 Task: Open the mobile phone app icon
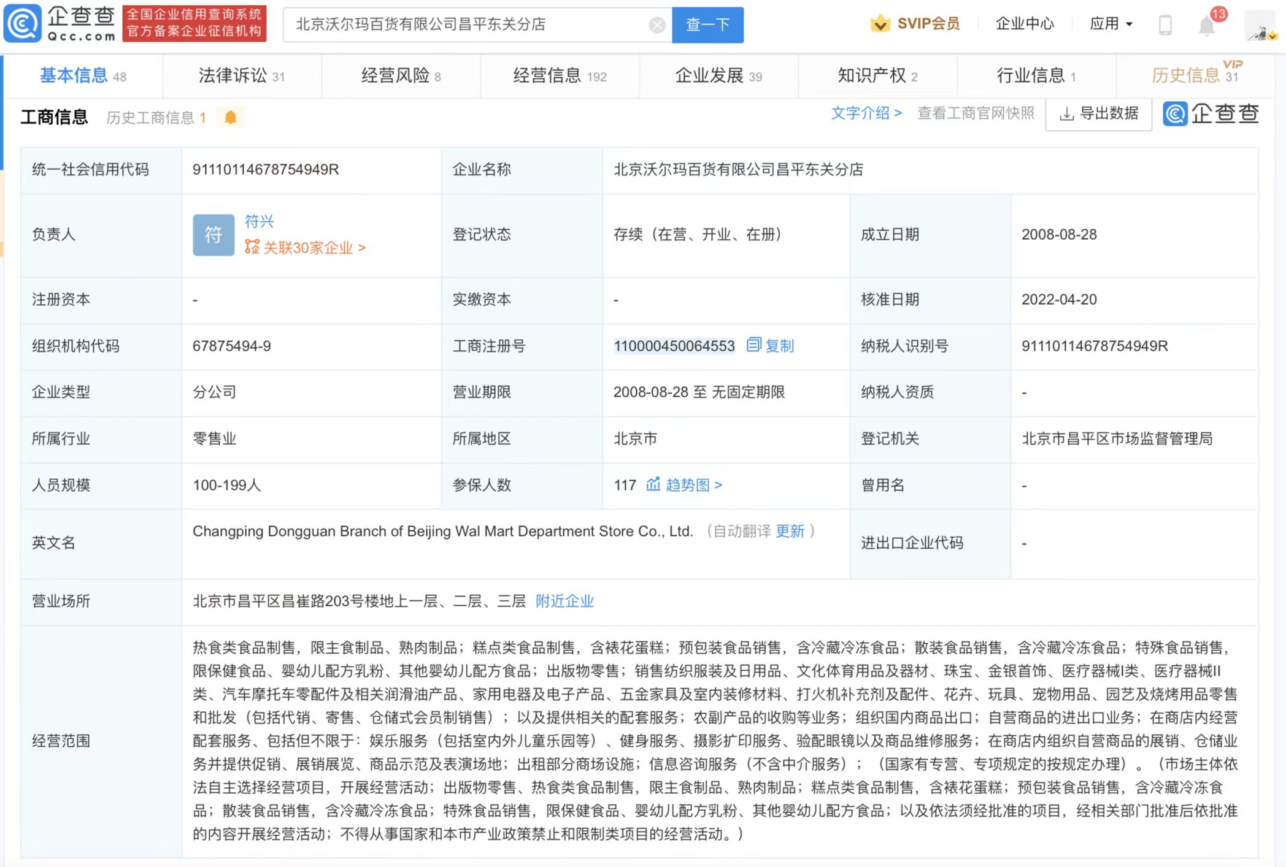[x=1165, y=25]
